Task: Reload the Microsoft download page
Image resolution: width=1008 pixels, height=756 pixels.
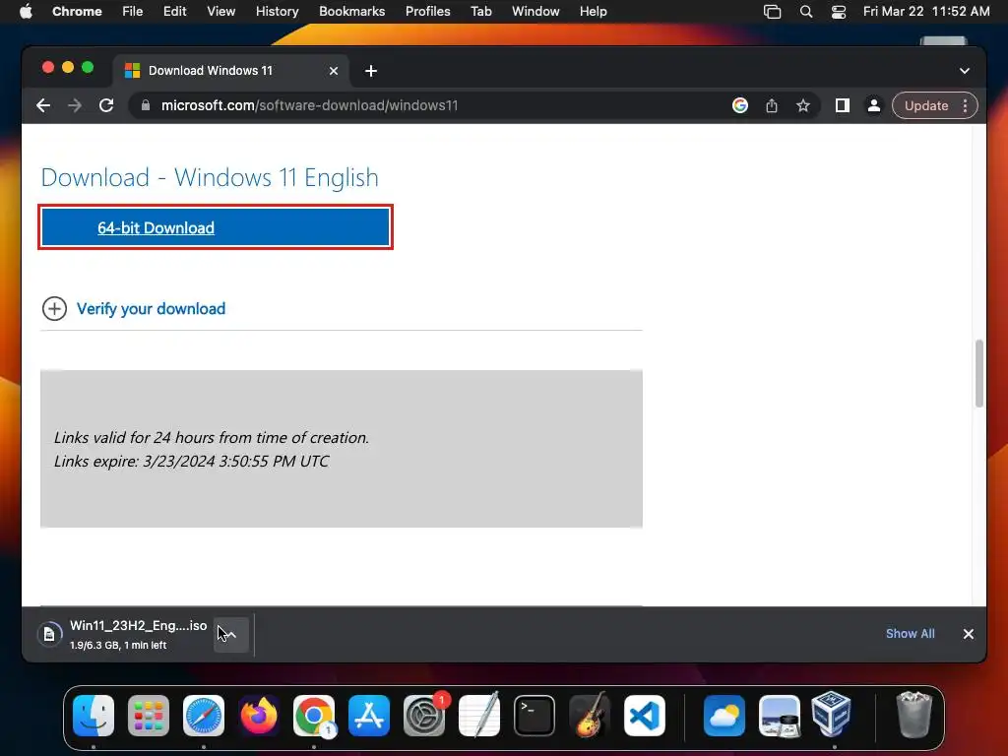Action: click(106, 105)
